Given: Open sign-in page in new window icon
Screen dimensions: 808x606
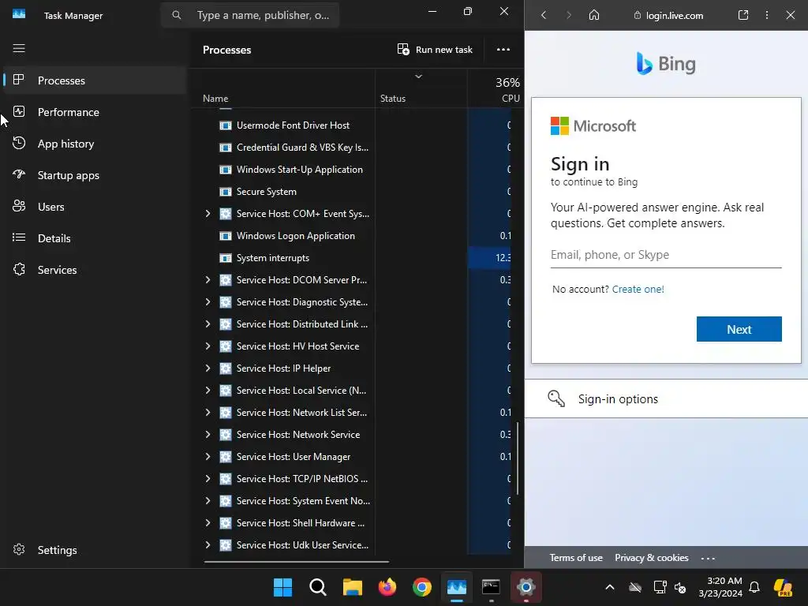Looking at the screenshot, I should (x=743, y=15).
